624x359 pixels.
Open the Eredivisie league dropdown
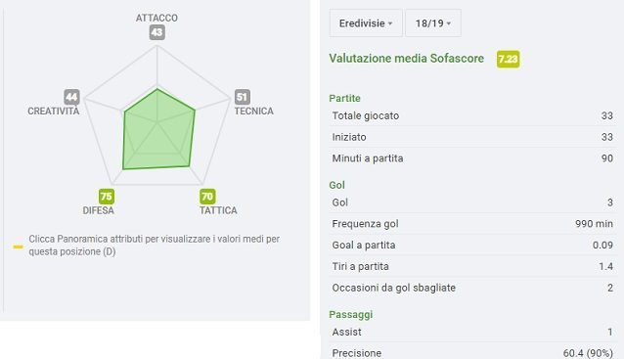(366, 23)
